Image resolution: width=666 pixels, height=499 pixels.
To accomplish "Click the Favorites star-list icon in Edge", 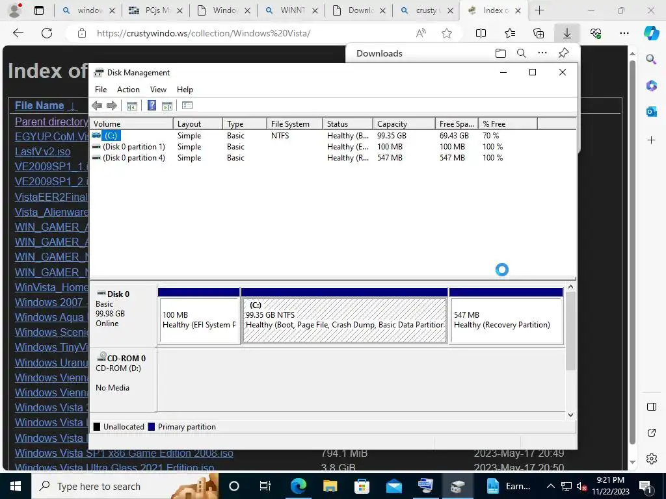I will point(510,33).
